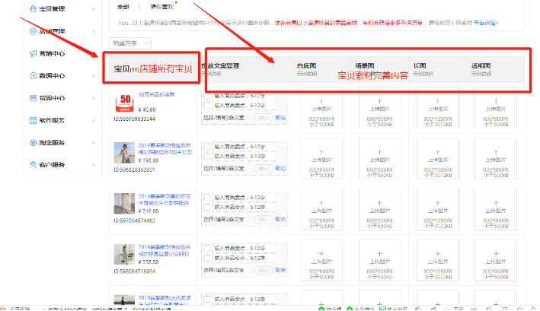
Task: Click the 货源中心 sidebar icon
Action: point(32,97)
